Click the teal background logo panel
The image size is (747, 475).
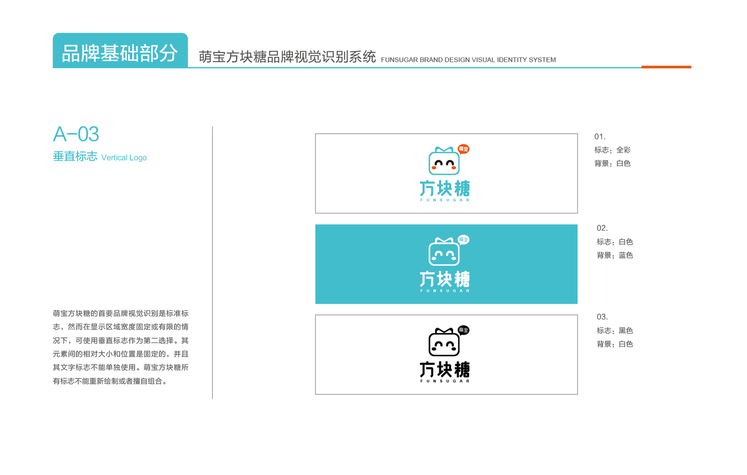(x=446, y=264)
